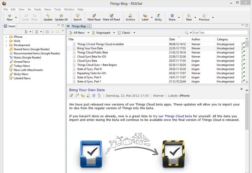Open the News menu

point(48,9)
